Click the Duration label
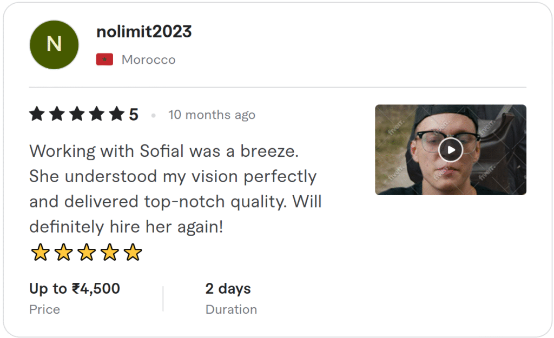 [231, 309]
